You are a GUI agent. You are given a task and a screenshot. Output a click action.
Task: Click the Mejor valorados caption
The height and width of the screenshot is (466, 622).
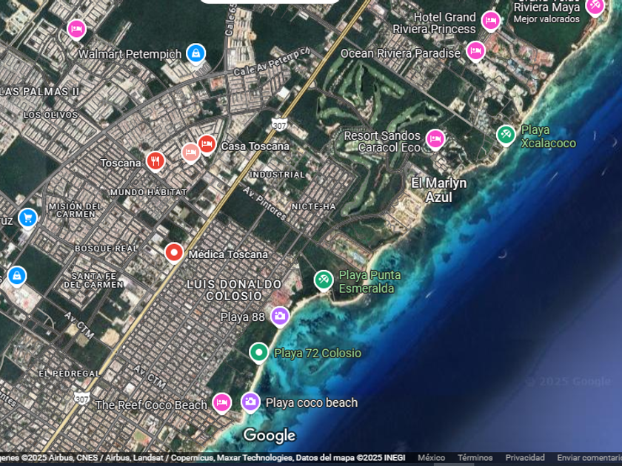[x=546, y=19]
